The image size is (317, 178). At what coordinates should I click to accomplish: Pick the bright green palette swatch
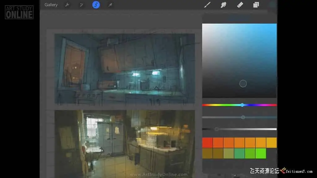point(261,153)
